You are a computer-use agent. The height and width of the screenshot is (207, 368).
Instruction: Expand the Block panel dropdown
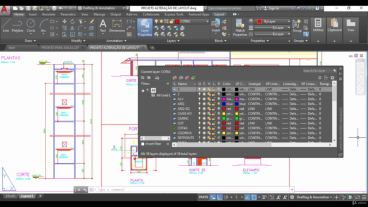[221, 41]
